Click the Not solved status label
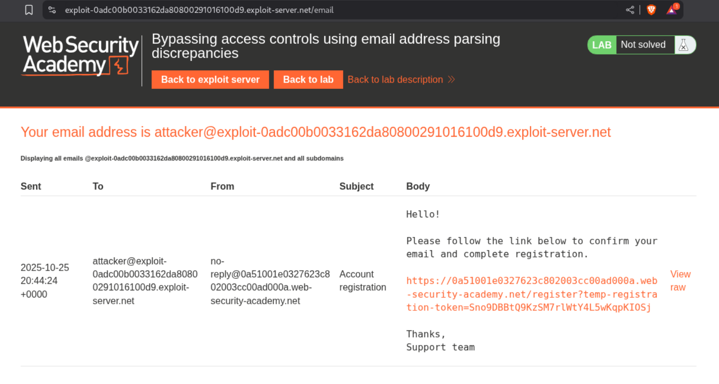Viewport: 719px width, 384px height. (x=643, y=45)
